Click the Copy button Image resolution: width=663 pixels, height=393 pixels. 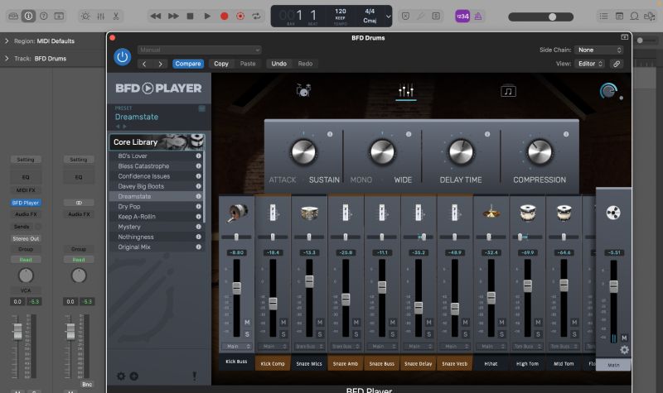tap(220, 64)
